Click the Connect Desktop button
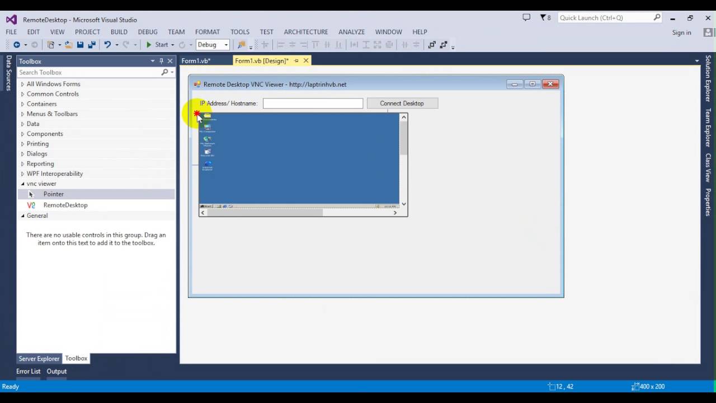Image resolution: width=716 pixels, height=403 pixels. (402, 104)
